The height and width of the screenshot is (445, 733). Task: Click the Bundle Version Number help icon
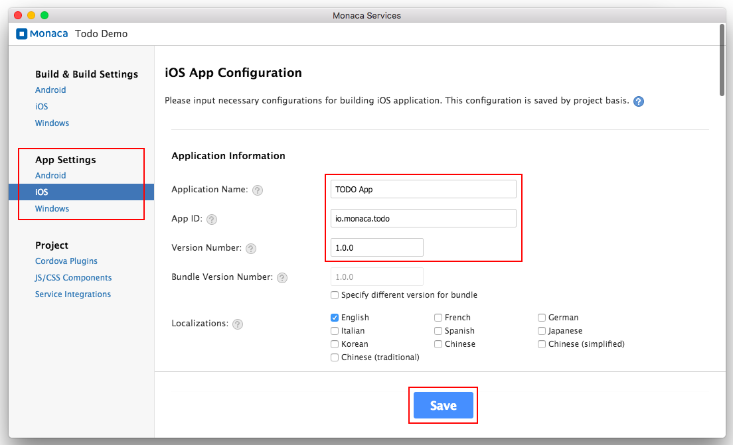(282, 278)
